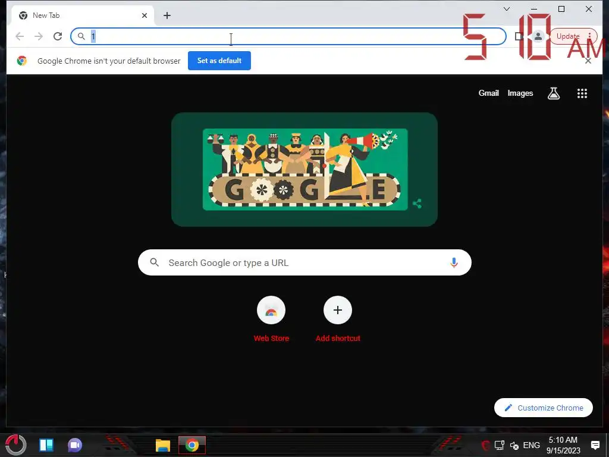The height and width of the screenshot is (457, 609).
Task: Toggle the side panel icon
Action: [519, 36]
